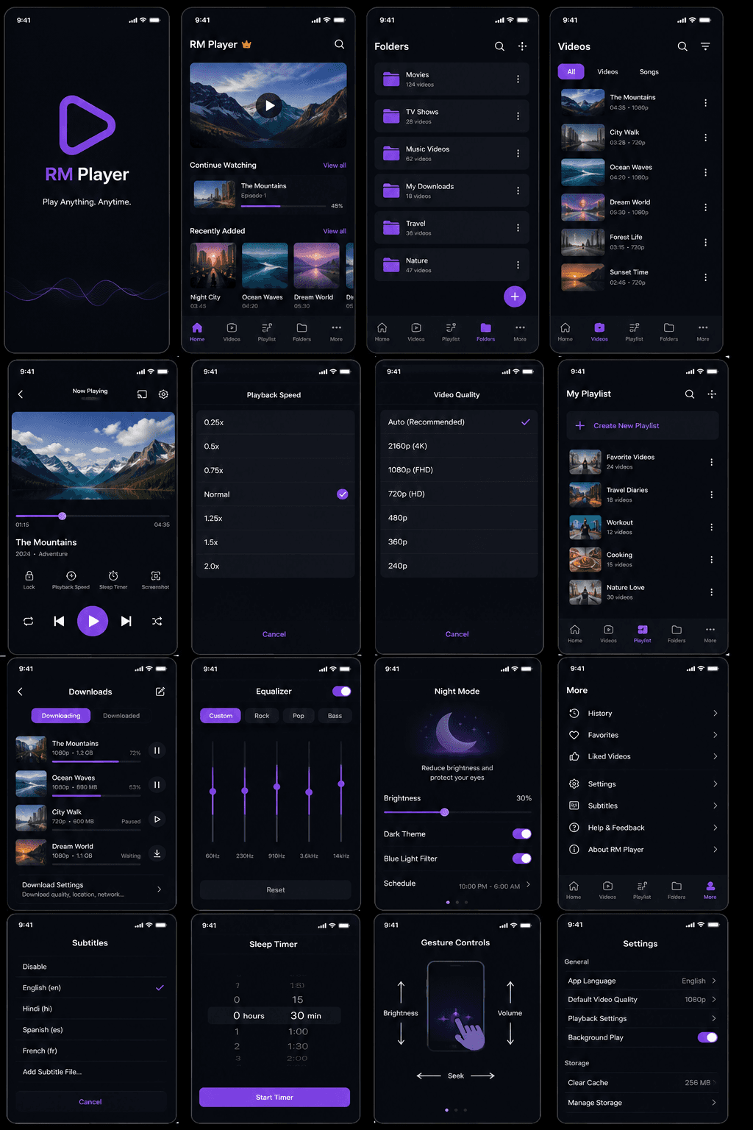Screen dimensions: 753x1130
Task: Toggle the Equalizer on/off switch
Action: [x=342, y=691]
